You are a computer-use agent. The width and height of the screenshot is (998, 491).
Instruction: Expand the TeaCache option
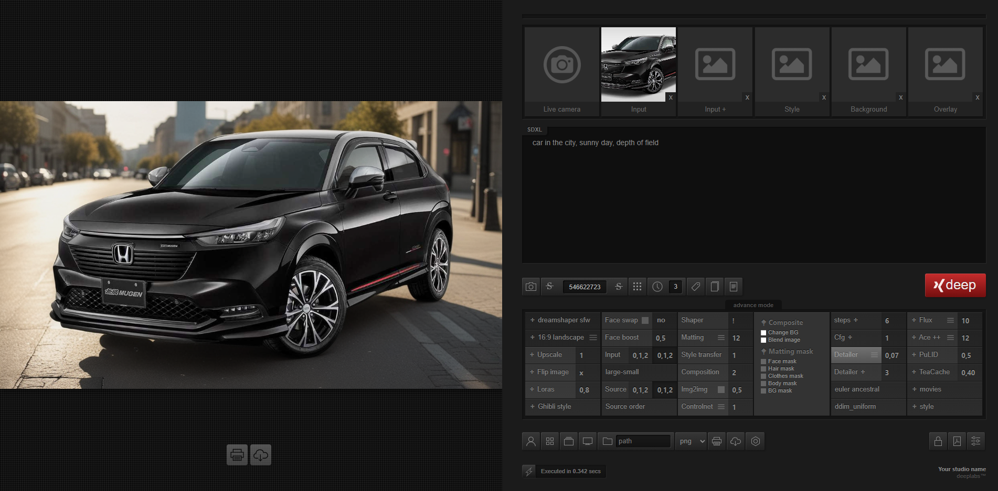pyautogui.click(x=932, y=372)
